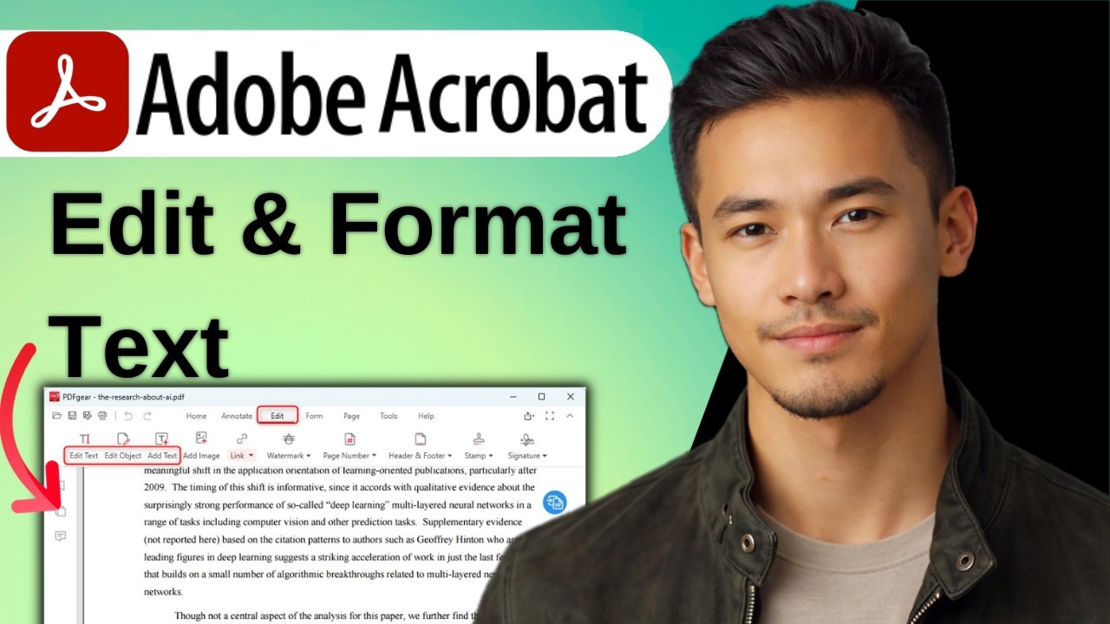
Task: Click the words 'Geoffrey Hinton' in the document
Action: pos(452,539)
